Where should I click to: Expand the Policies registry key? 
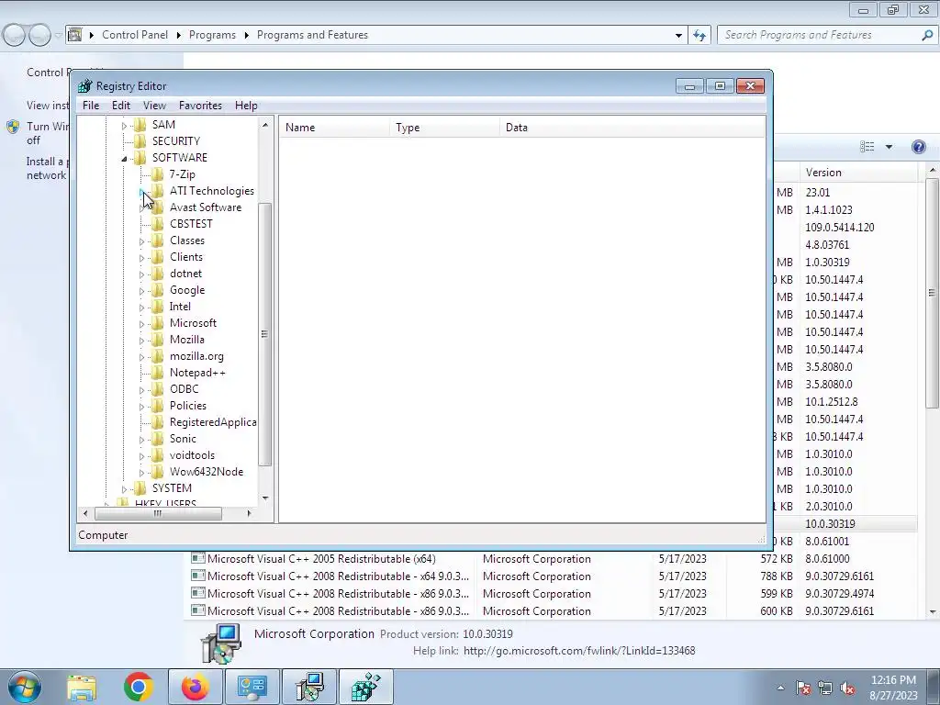click(142, 407)
